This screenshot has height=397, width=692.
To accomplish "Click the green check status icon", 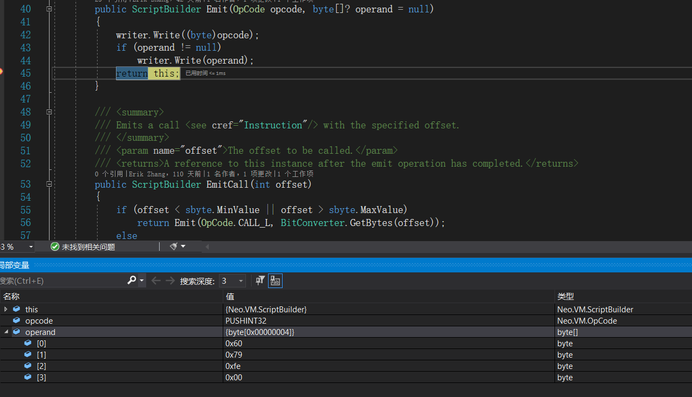I will (x=54, y=247).
